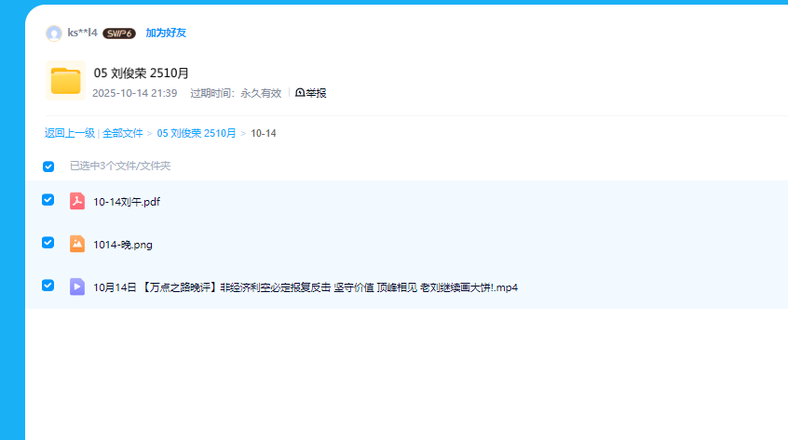
Task: Toggle the select-all files checkbox
Action: [x=48, y=167]
